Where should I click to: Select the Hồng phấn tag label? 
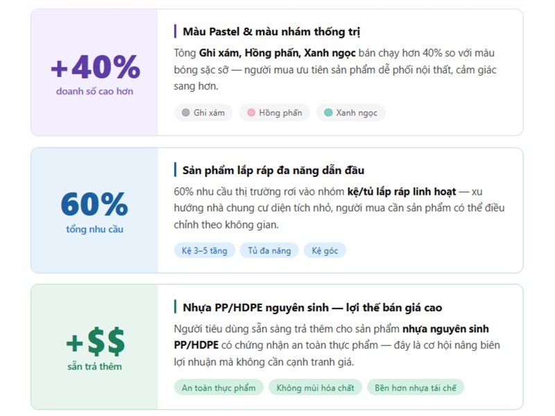tap(280, 112)
